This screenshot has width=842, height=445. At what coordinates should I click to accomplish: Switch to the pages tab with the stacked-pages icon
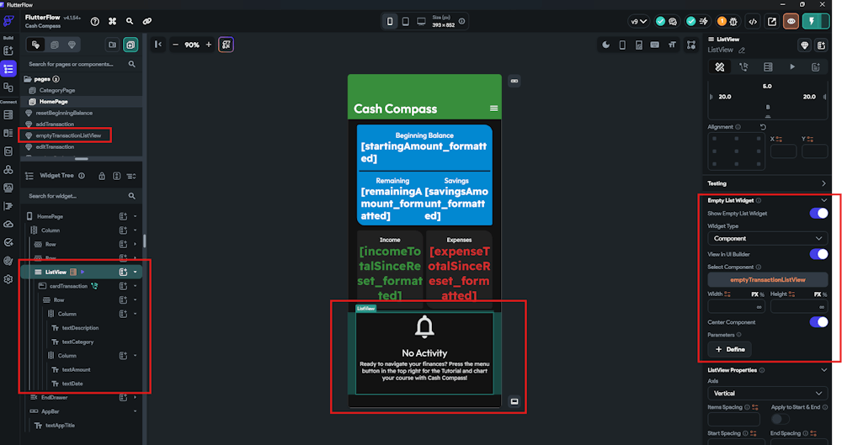pyautogui.click(x=54, y=45)
